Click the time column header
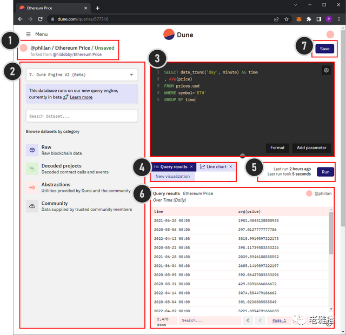Viewport: 346px width, 335px height. point(158,211)
